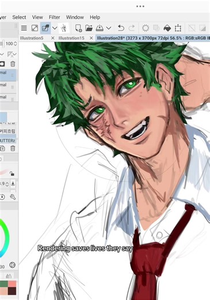
Task: Toggle the tool property lock icon
Action: click(x=12, y=174)
